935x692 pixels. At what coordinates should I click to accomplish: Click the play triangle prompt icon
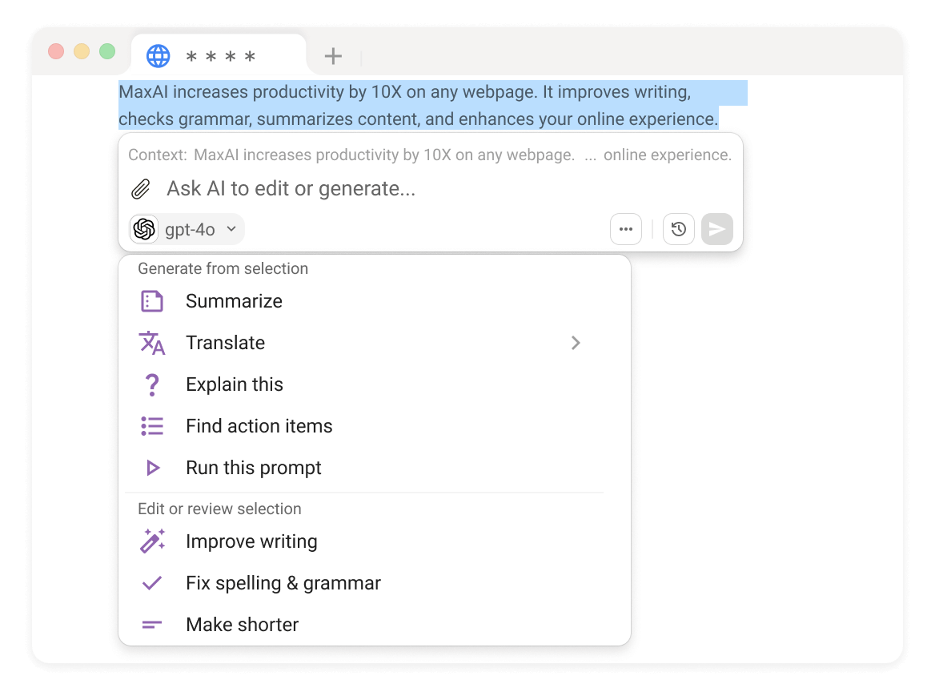coord(153,468)
